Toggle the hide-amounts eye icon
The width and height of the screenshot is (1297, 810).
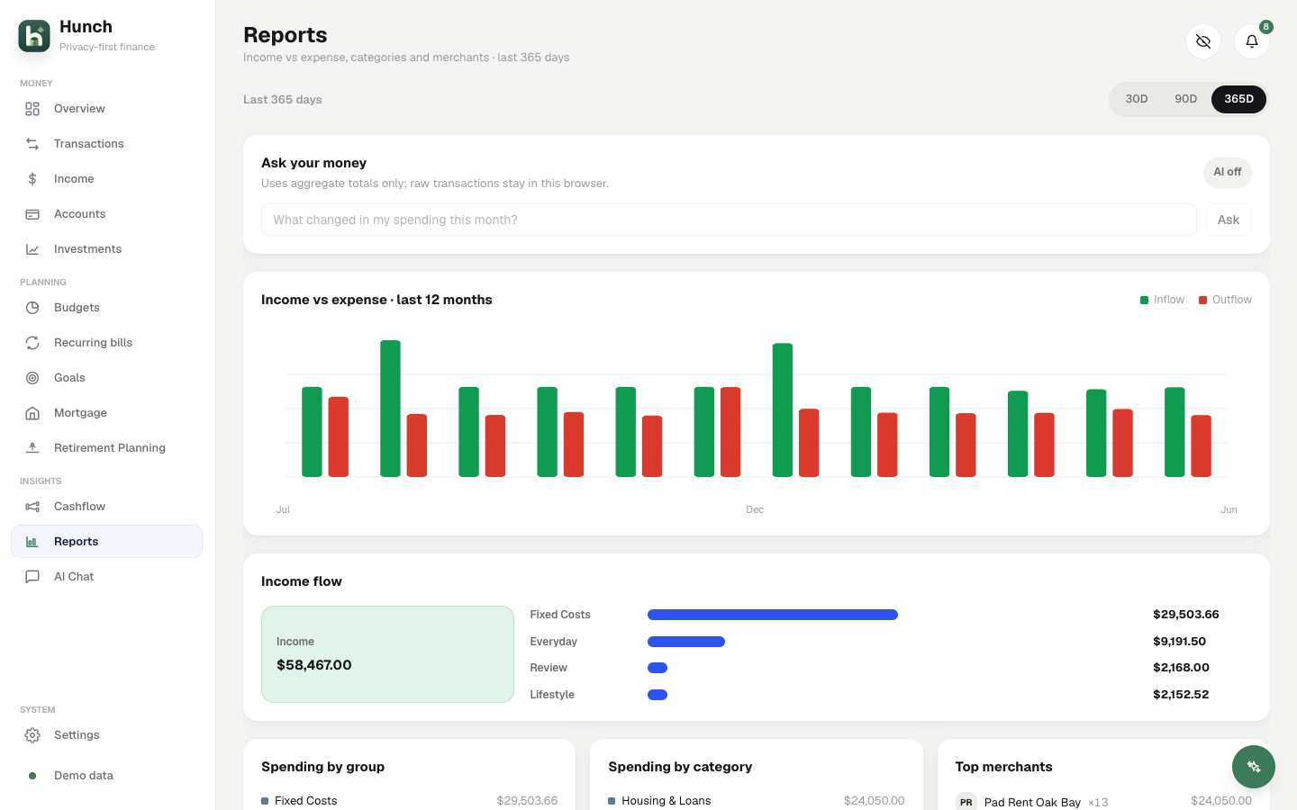click(1203, 41)
